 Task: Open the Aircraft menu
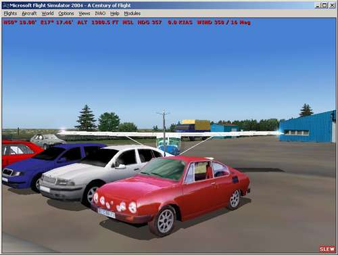click(x=29, y=14)
